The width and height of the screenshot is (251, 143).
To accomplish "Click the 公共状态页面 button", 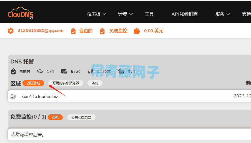I will pos(81,117).
